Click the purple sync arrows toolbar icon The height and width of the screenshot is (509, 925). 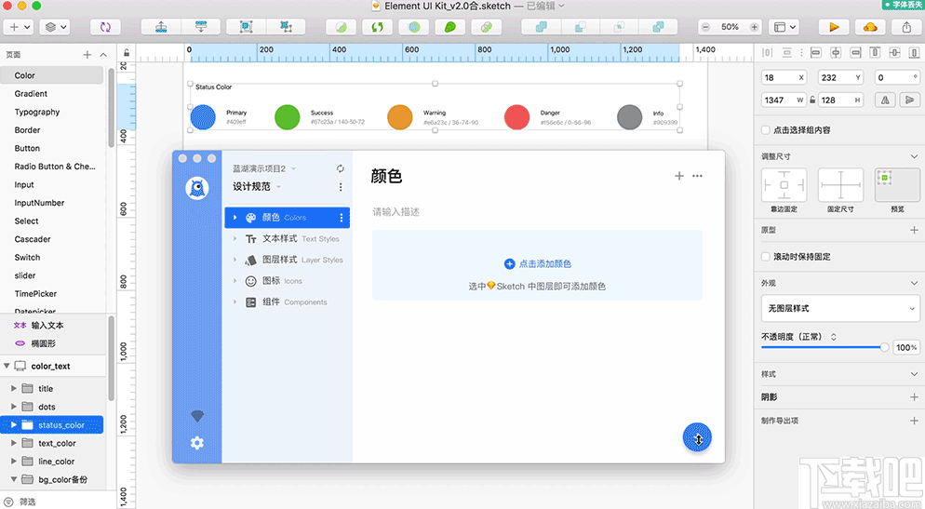[x=105, y=27]
